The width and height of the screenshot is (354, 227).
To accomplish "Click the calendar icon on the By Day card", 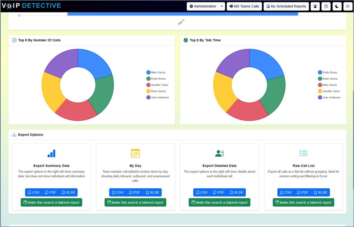I will [135, 153].
